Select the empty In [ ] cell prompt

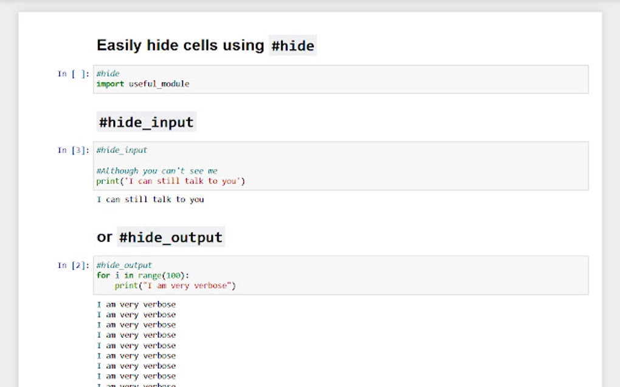coord(74,74)
